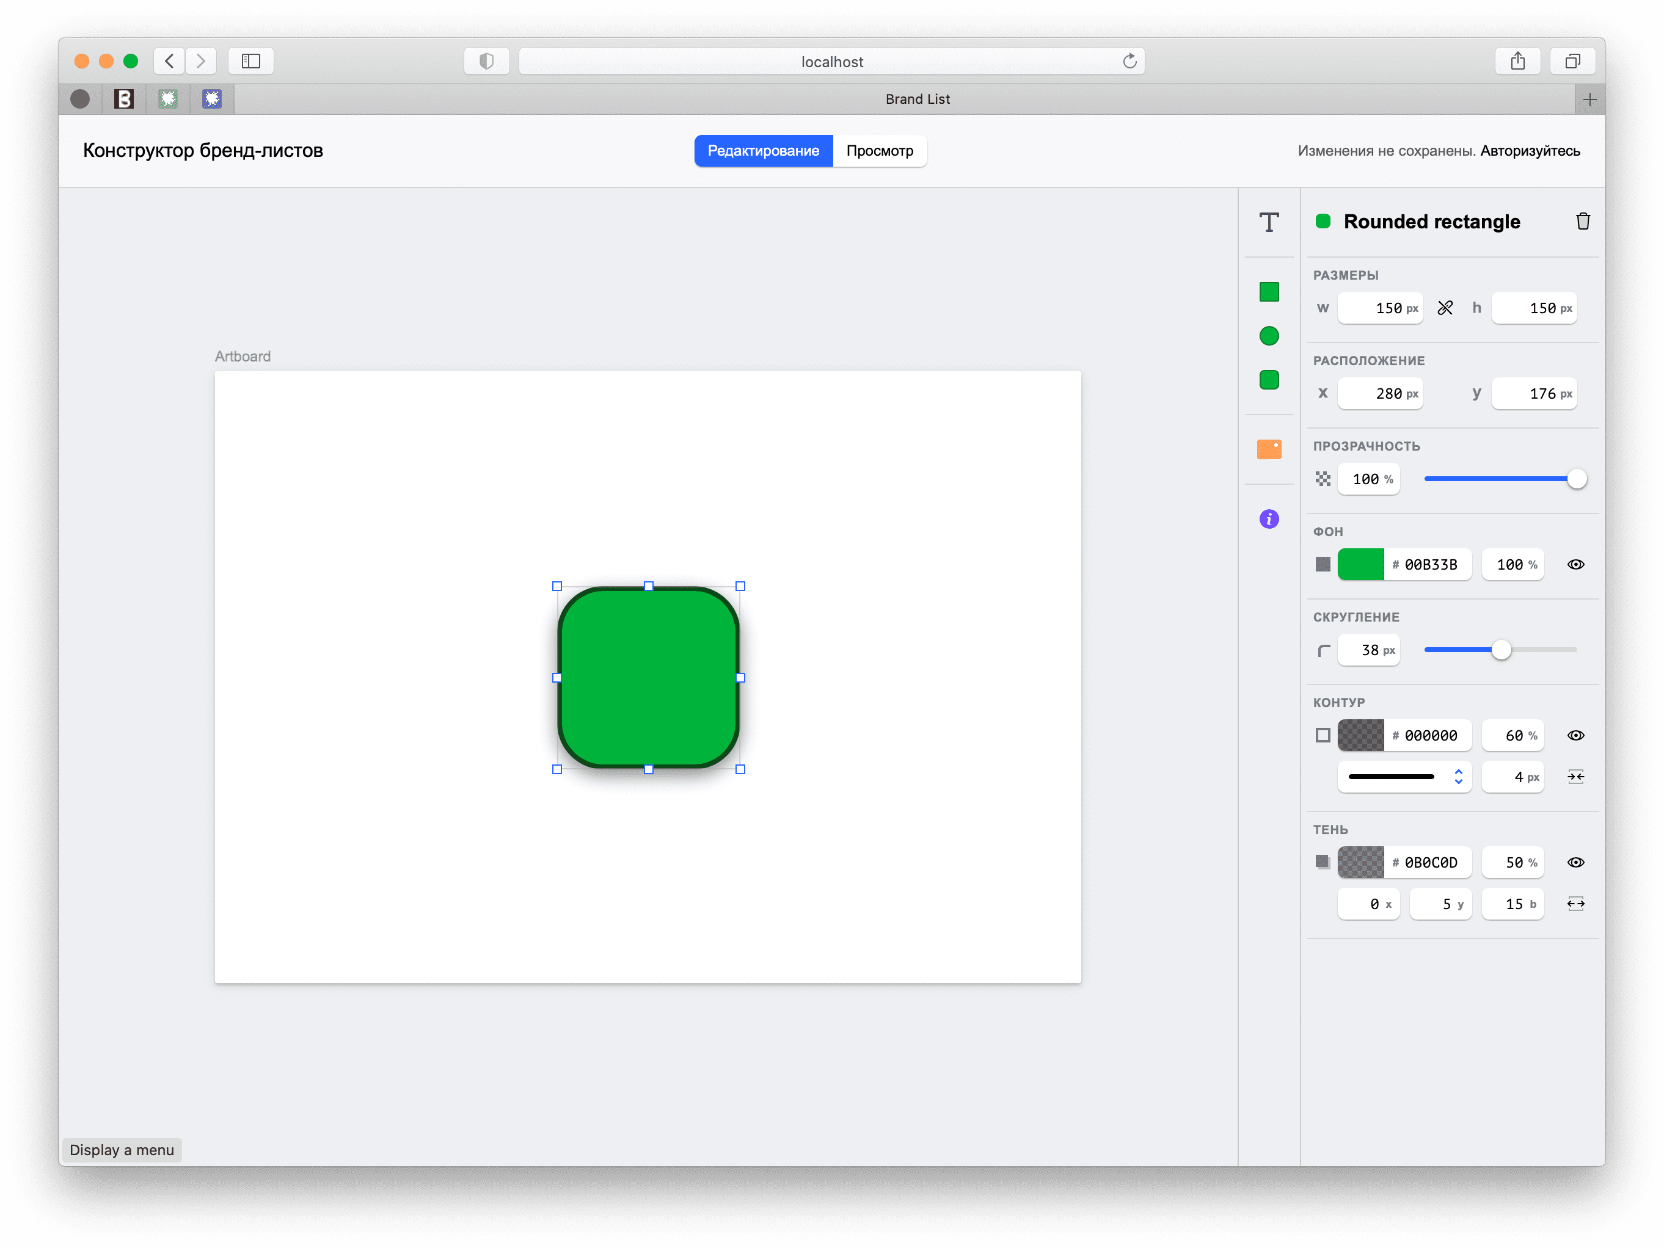Switch to Редактирование tab

pyautogui.click(x=764, y=150)
